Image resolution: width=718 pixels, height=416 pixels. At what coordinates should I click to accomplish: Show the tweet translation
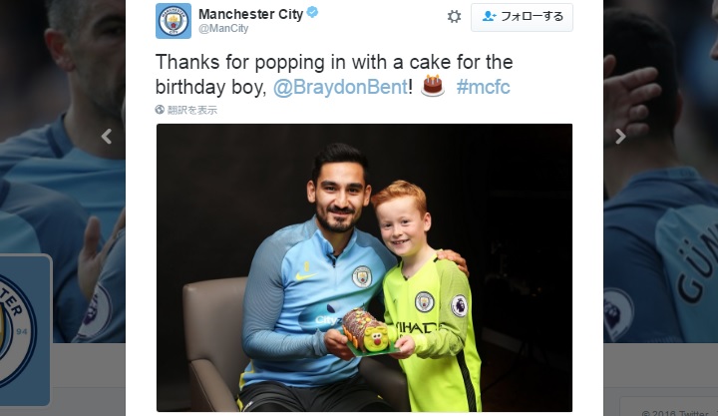pyautogui.click(x=191, y=110)
